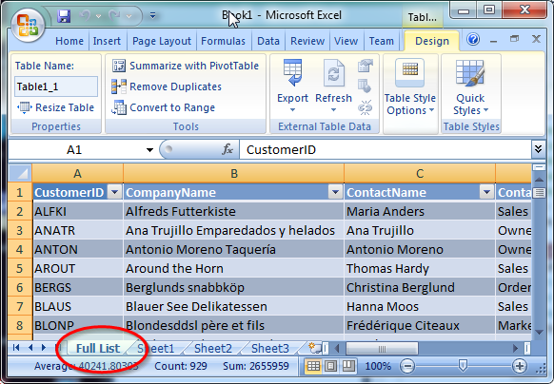Click the Open in Browser icon
Viewport: 554px width, 384px height.
(365, 86)
